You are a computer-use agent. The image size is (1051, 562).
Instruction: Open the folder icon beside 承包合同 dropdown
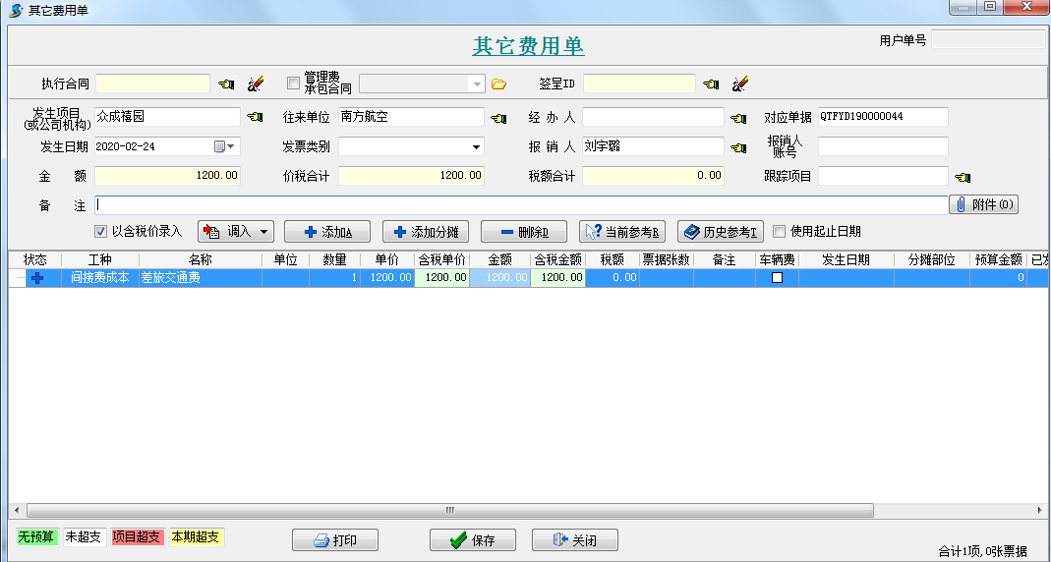tap(498, 84)
